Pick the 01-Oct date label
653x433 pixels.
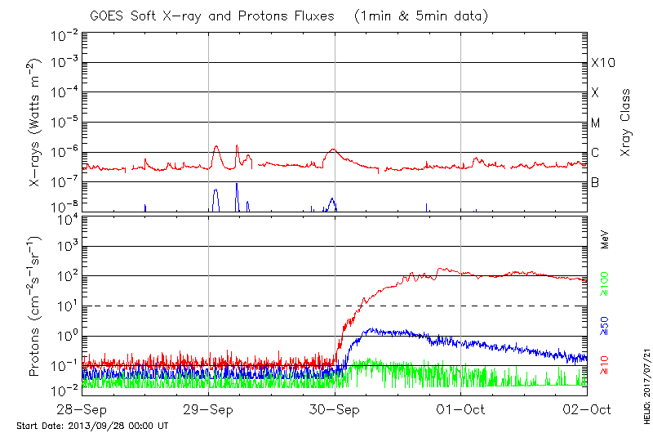pyautogui.click(x=461, y=410)
